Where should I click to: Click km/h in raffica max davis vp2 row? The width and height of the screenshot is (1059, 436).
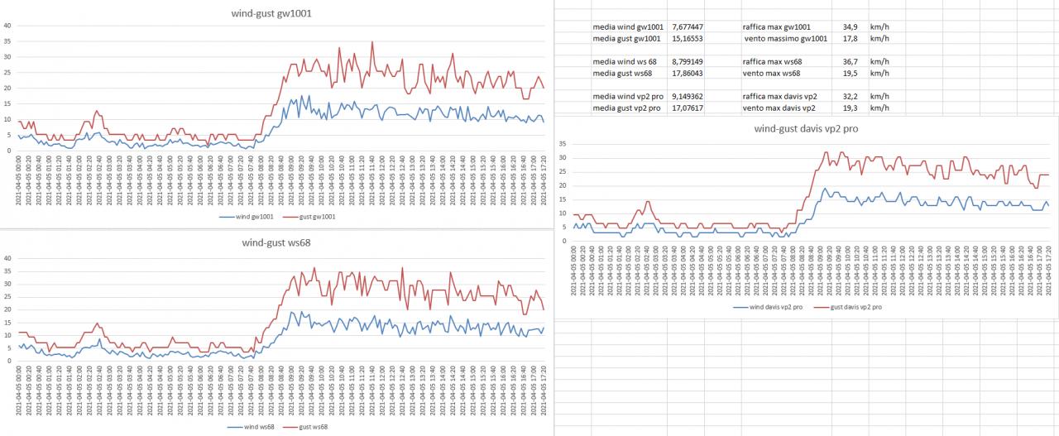tap(879, 96)
